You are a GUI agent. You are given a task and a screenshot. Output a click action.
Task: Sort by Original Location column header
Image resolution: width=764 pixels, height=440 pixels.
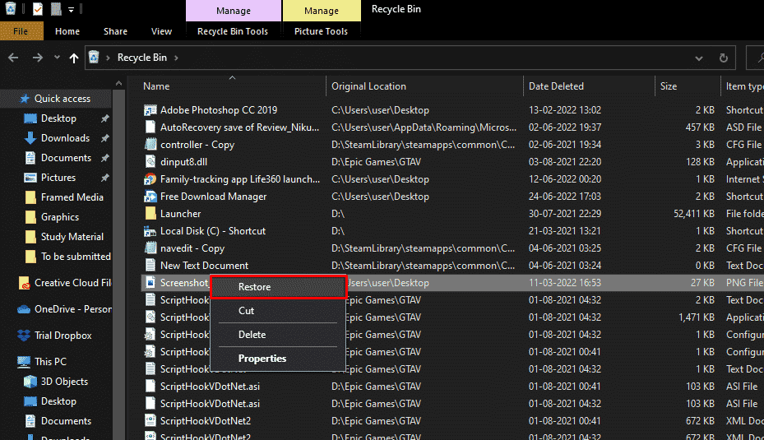click(369, 86)
